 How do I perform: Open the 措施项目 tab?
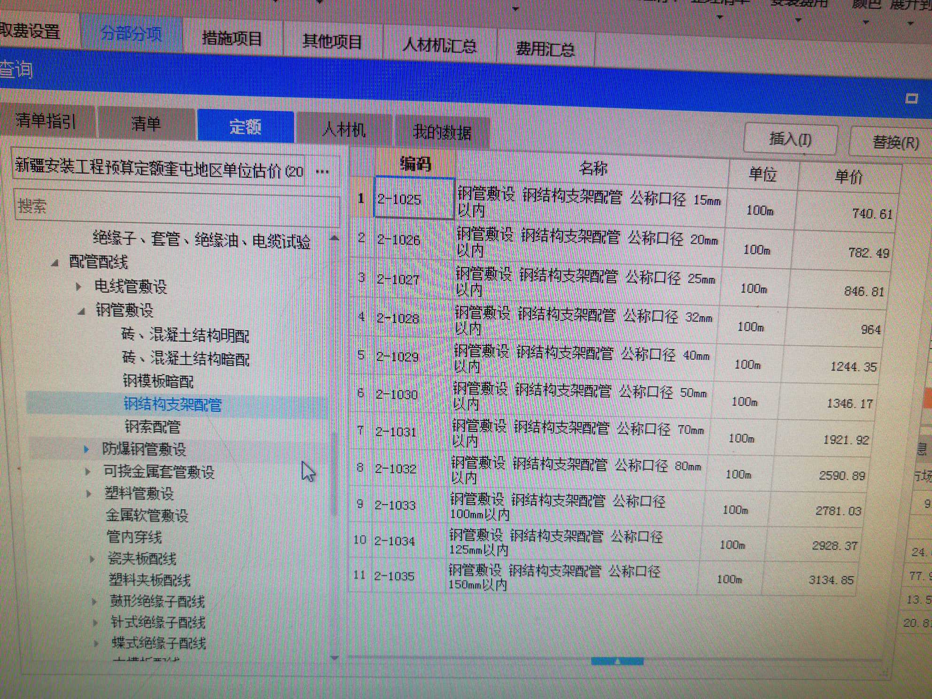(232, 38)
